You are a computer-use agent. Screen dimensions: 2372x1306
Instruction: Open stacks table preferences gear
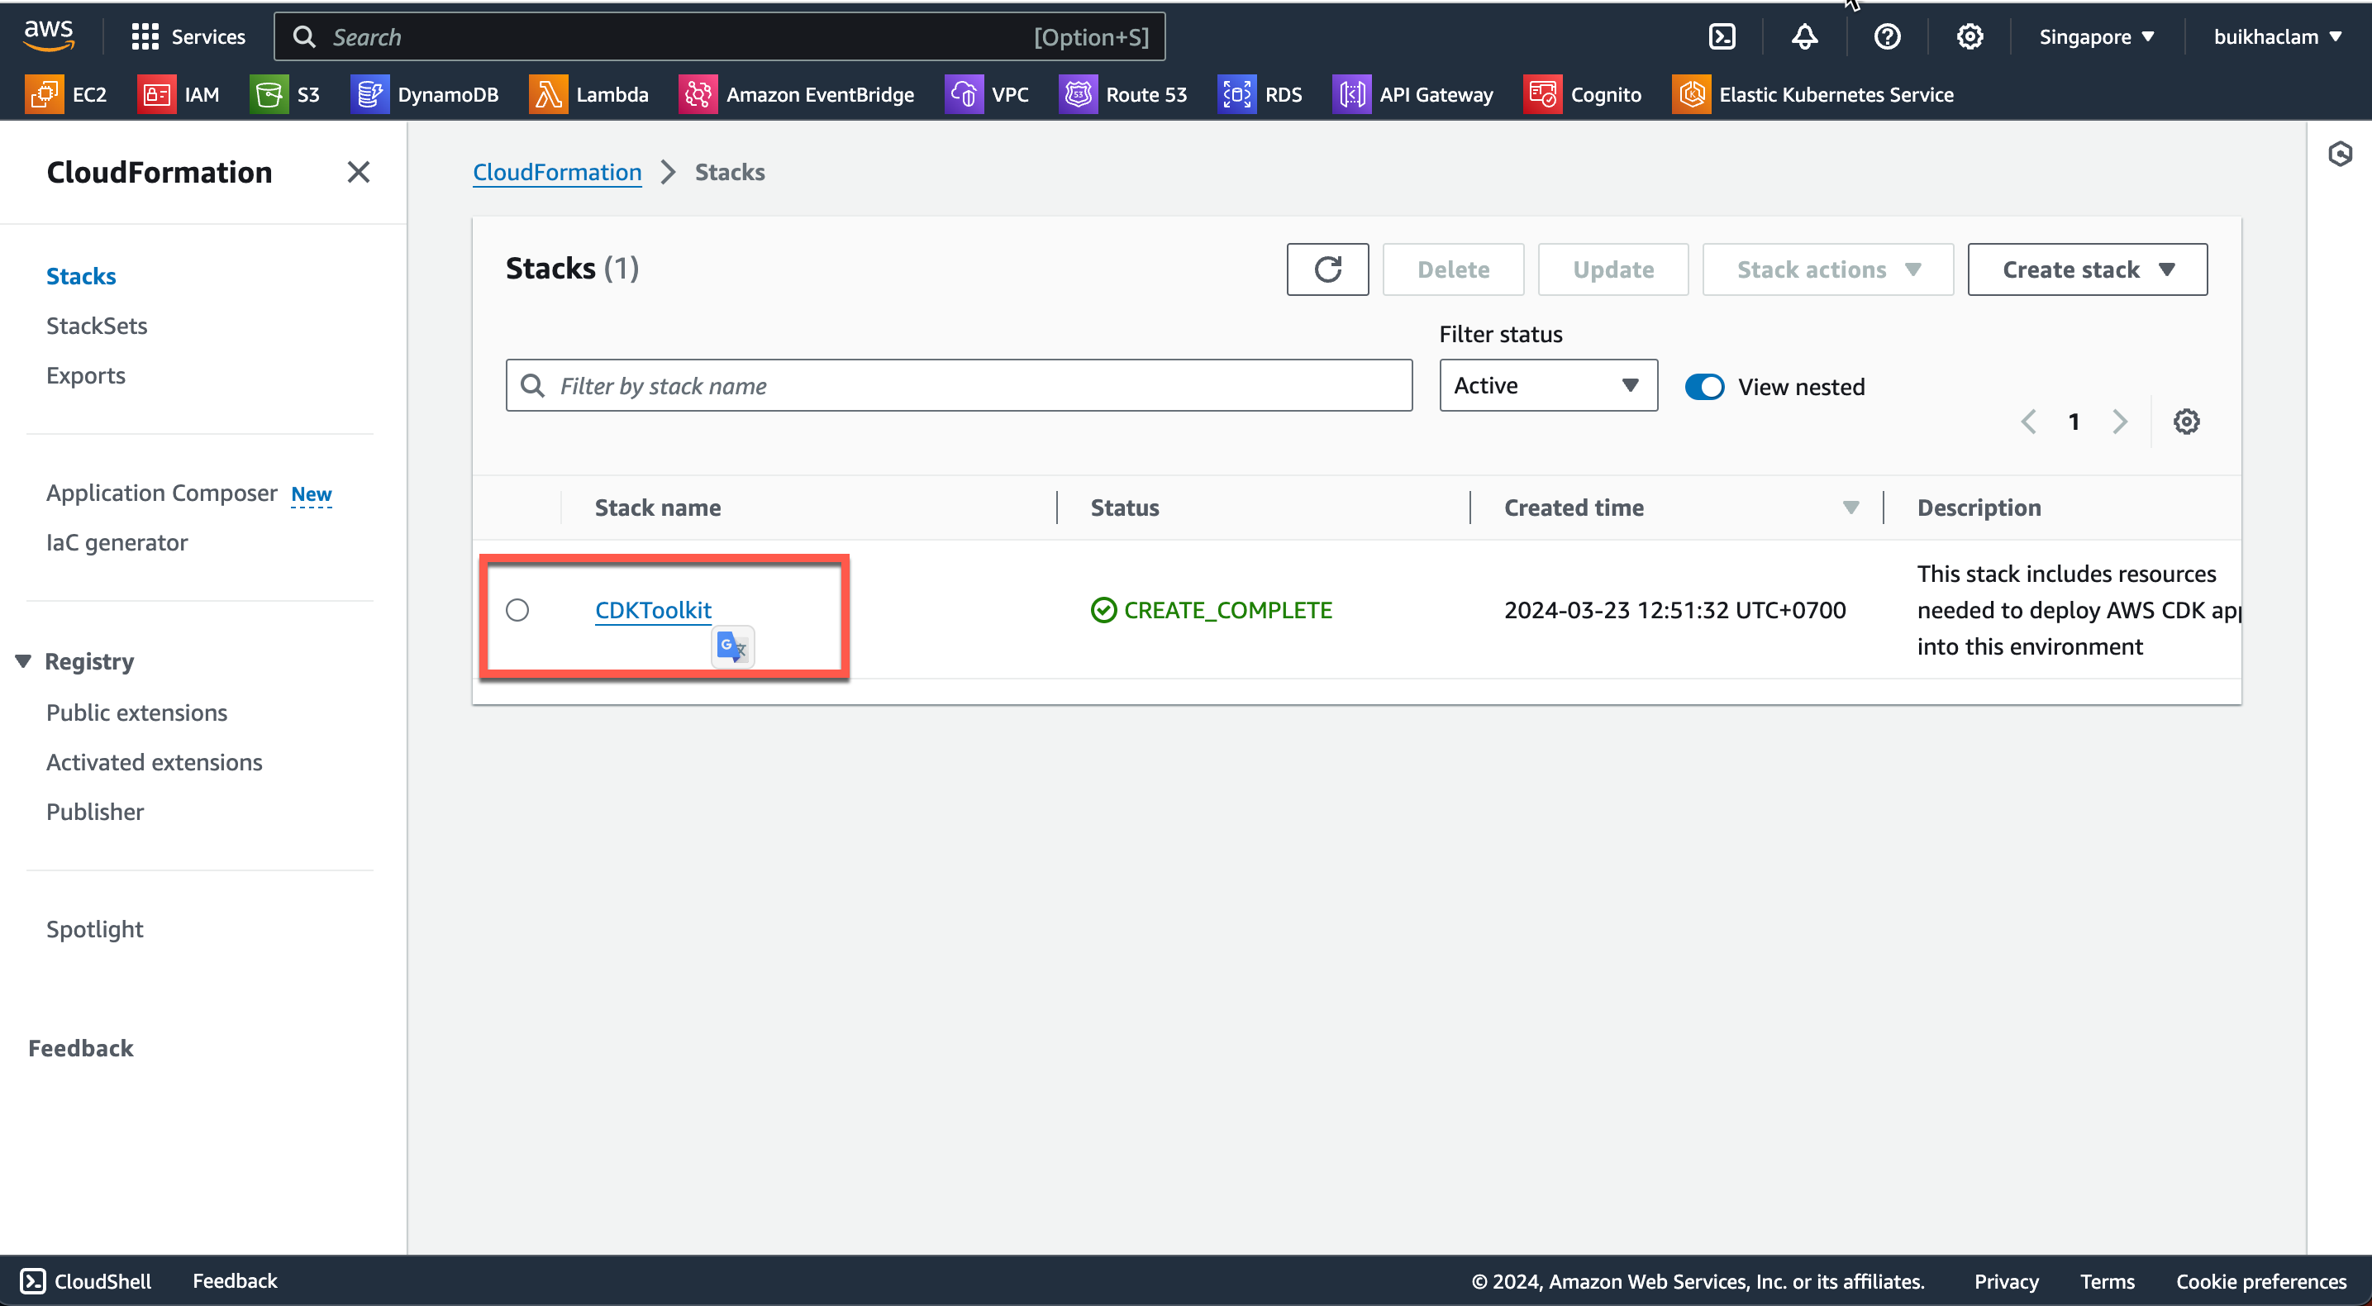pyautogui.click(x=2187, y=422)
